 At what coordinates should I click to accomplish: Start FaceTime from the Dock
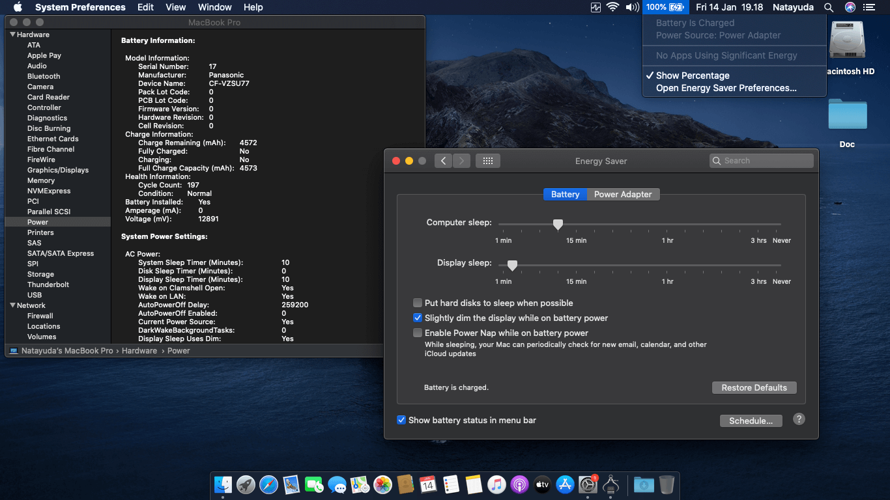click(x=314, y=484)
